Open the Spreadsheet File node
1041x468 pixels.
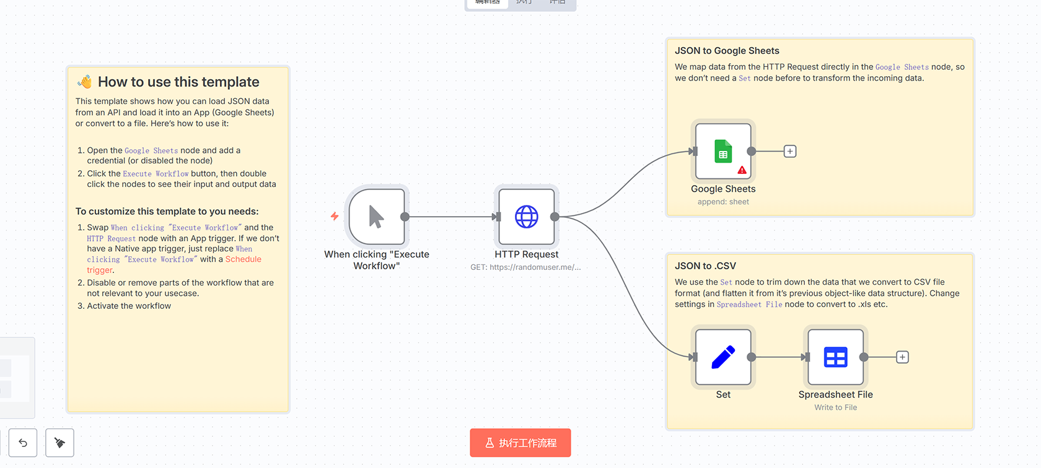835,357
